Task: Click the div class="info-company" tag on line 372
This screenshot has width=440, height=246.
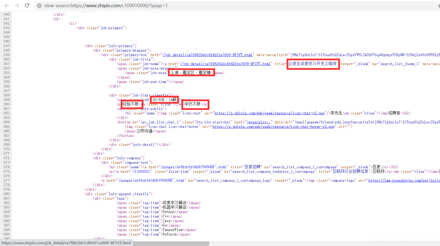Action: (119, 158)
